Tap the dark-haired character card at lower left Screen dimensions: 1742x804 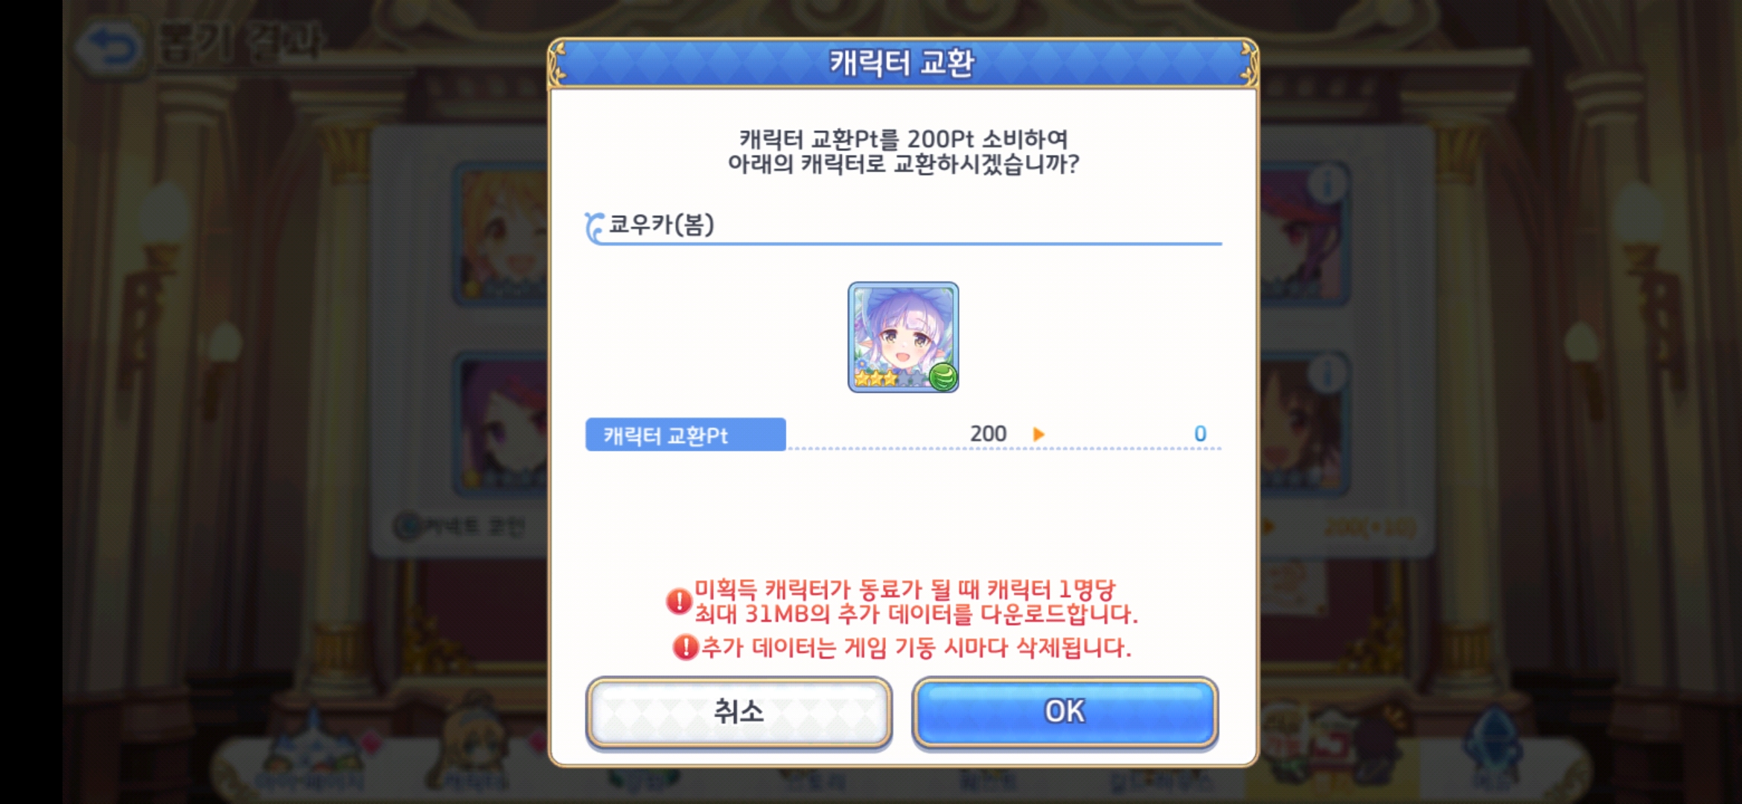(x=502, y=424)
